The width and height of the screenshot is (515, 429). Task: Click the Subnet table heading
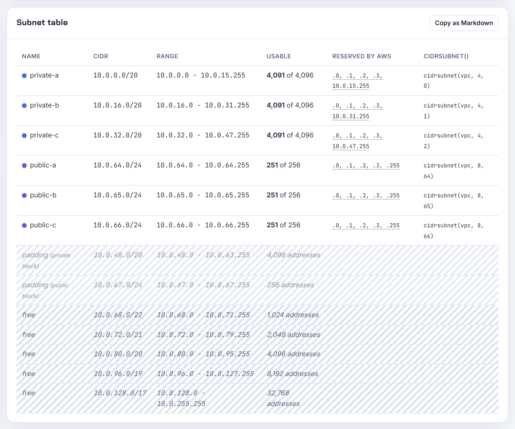coord(42,22)
